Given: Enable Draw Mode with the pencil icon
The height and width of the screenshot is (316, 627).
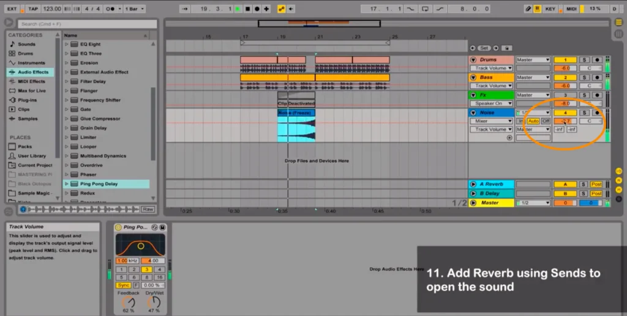Looking at the screenshot, I should pyautogui.click(x=528, y=9).
